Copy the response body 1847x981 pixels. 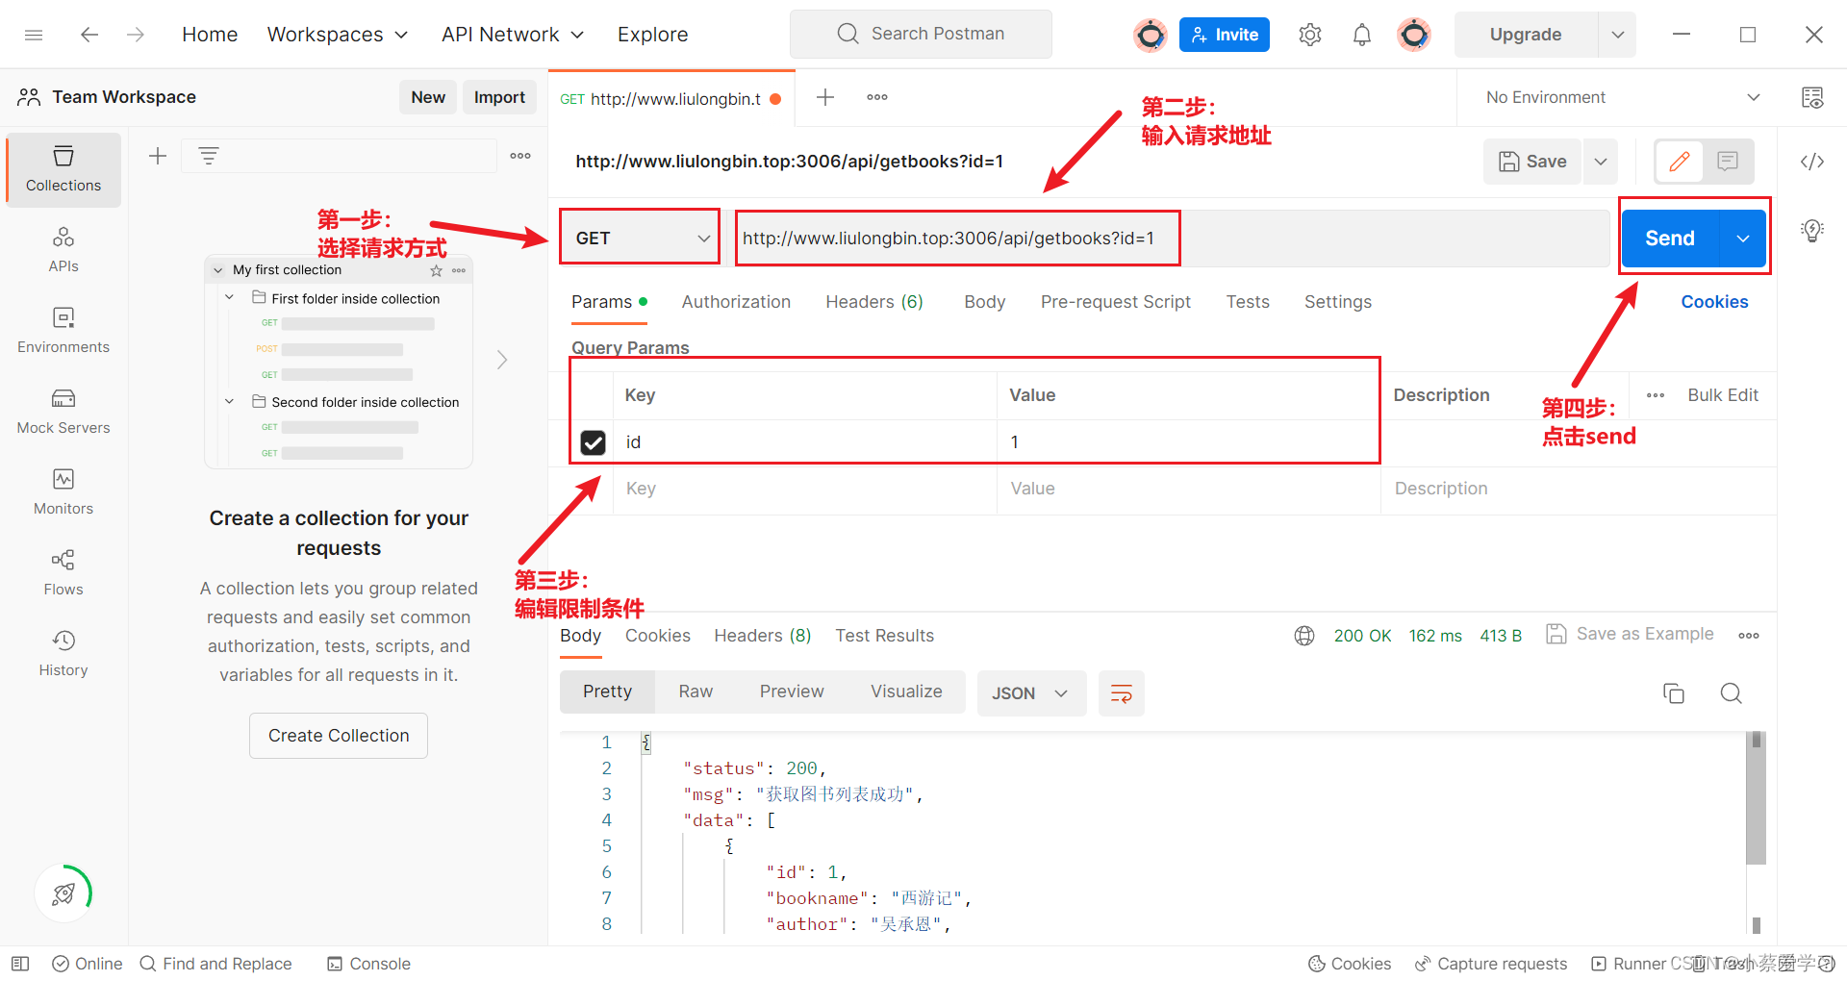pyautogui.click(x=1674, y=693)
